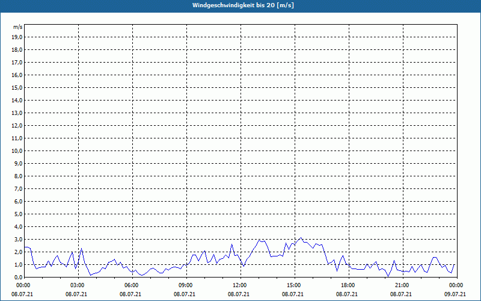
Task: Click the 21:00 time label
Action: (402, 285)
